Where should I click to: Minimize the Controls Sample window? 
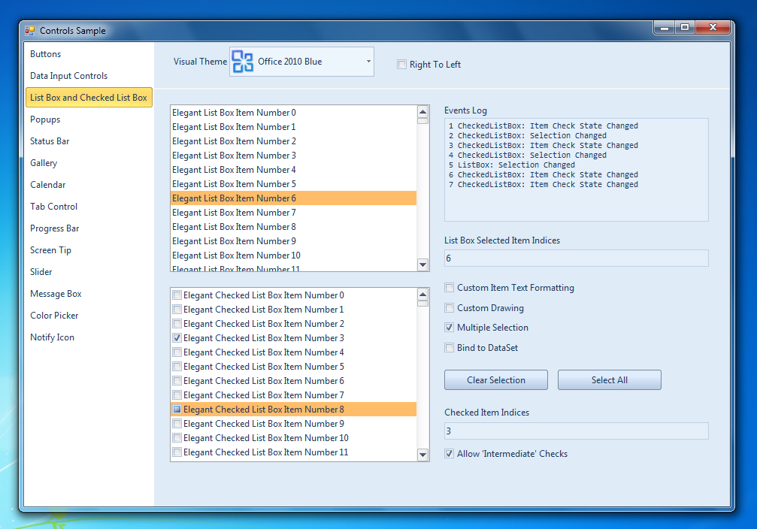(665, 28)
